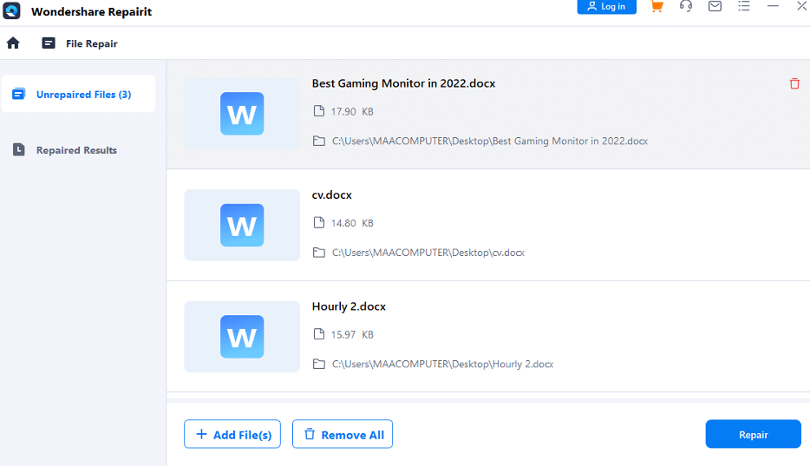
Task: Click folder icon beside Hourly 2.docx path
Action: click(319, 364)
